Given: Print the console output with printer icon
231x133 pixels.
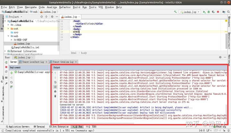Looking at the screenshot, I should pos(55,92).
